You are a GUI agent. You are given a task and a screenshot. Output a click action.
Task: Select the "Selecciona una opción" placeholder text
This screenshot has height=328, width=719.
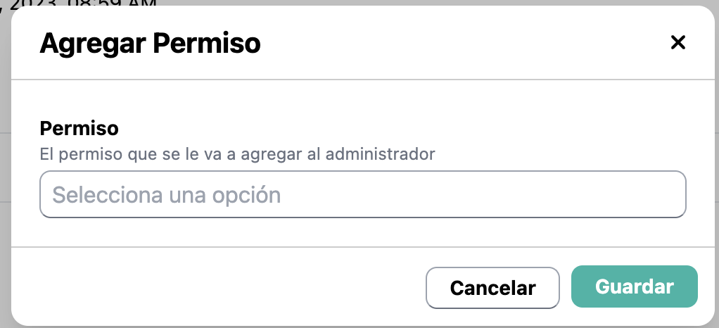point(167,194)
